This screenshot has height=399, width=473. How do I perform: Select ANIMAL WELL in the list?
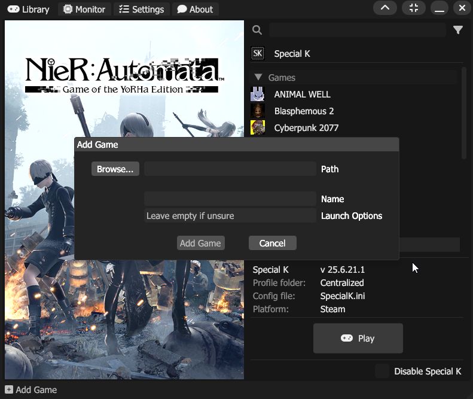pyautogui.click(x=302, y=95)
